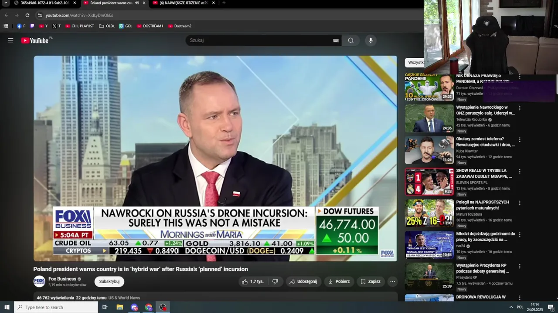
Task: Save video with Zapisz button
Action: coord(371,282)
